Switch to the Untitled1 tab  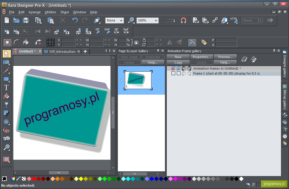click(x=27, y=51)
